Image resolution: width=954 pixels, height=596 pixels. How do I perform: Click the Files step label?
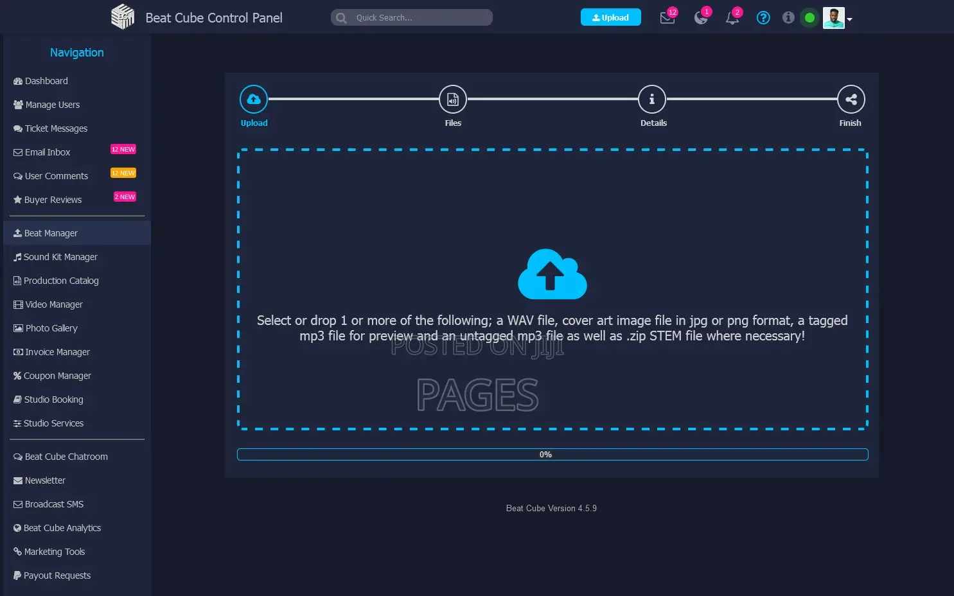click(x=453, y=123)
